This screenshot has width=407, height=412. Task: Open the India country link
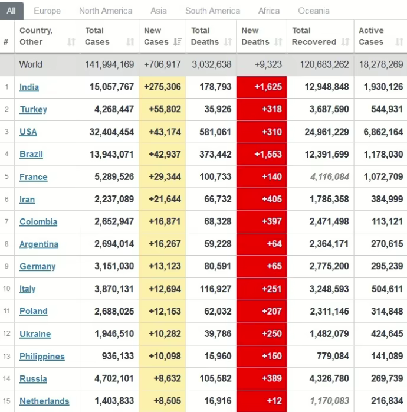29,87
